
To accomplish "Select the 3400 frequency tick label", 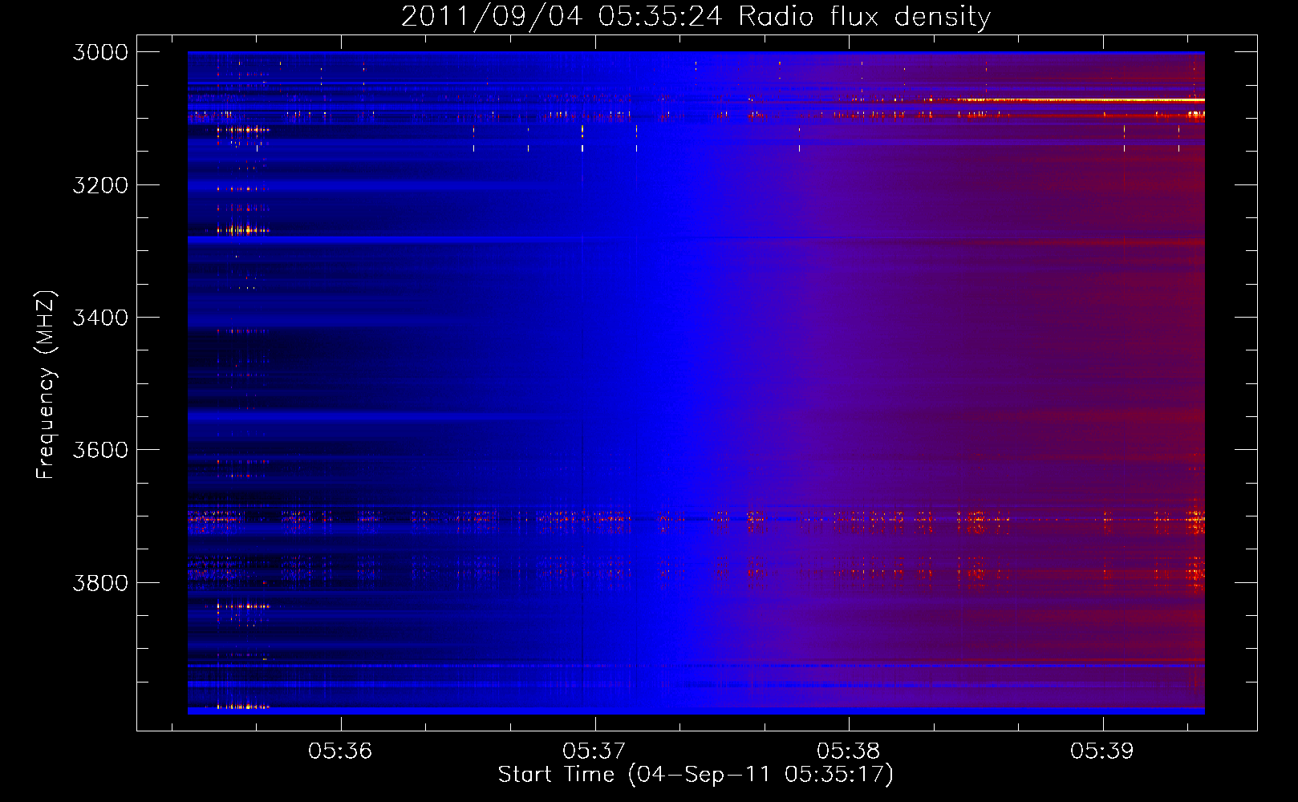I will (x=100, y=318).
